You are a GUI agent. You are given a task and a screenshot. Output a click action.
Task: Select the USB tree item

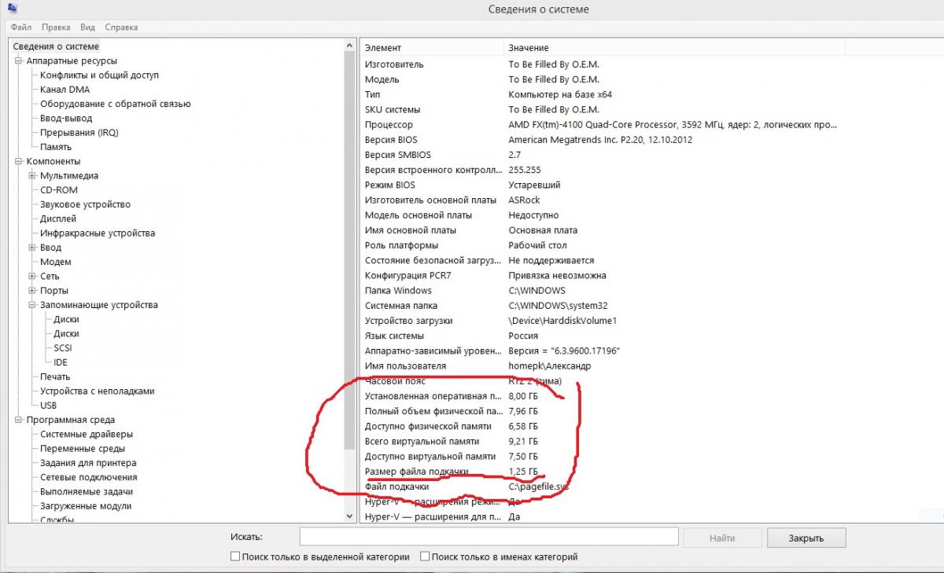point(48,406)
